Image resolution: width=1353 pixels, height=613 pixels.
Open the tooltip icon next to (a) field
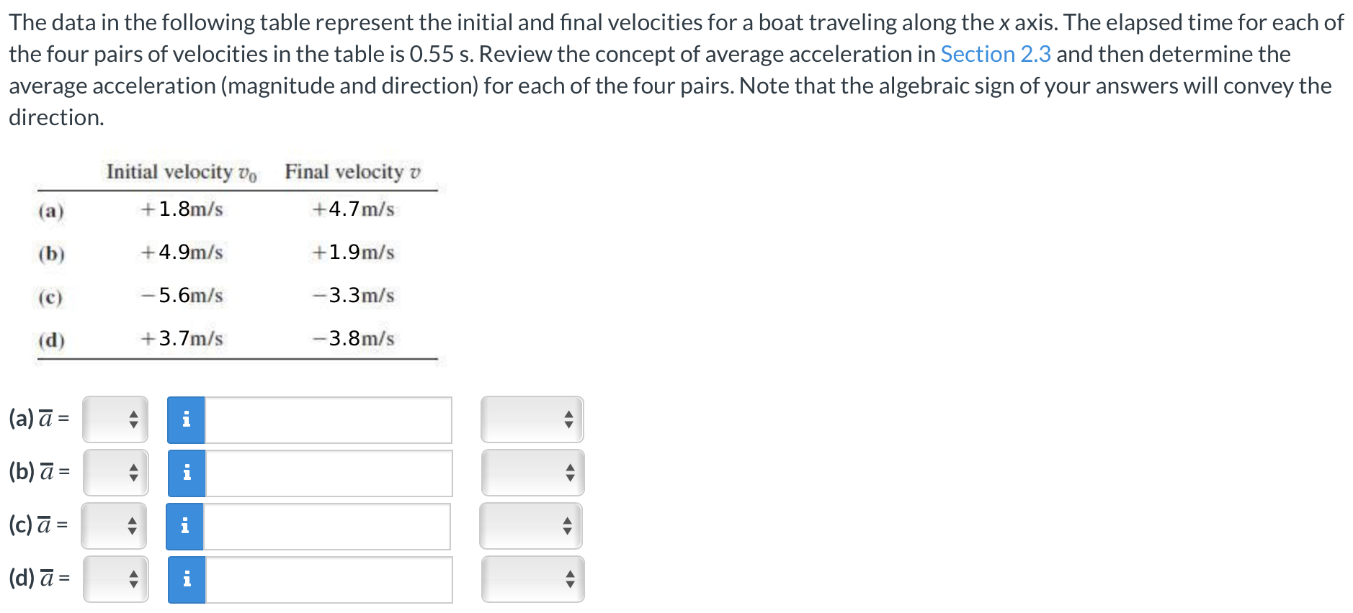pyautogui.click(x=186, y=420)
